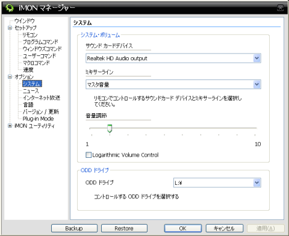Collapse the セットアップ tree node

pos(10,28)
